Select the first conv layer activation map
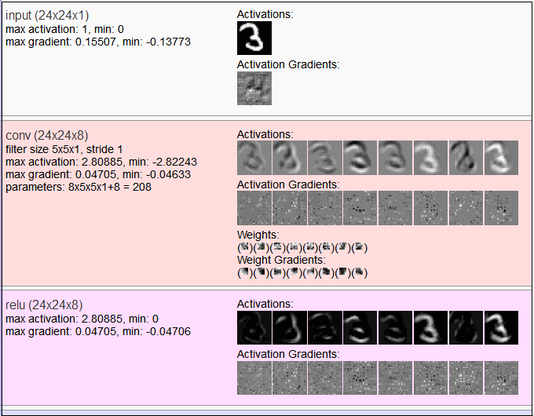The image size is (534, 416). point(254,158)
